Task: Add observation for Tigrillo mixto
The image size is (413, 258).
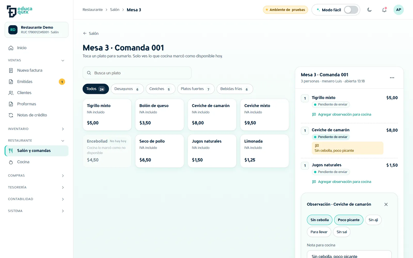Action: [342, 115]
